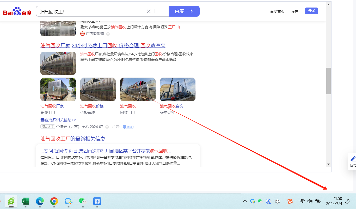Click the page vertical scrollbar thumb

click(328, 81)
